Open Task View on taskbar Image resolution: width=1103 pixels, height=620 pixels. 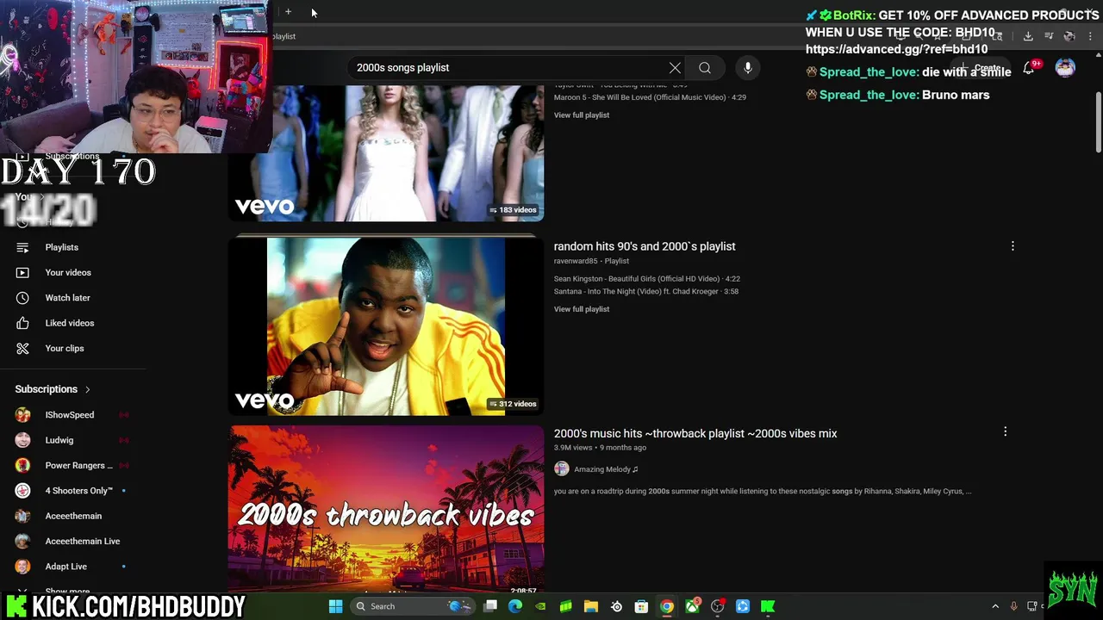[490, 606]
